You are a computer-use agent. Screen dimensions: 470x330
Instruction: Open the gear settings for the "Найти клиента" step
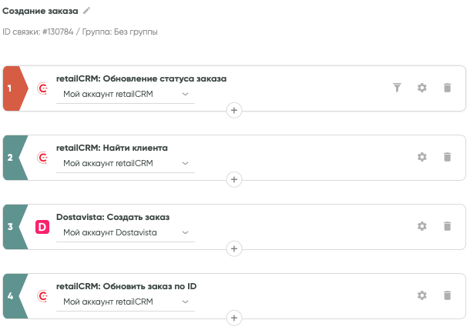[x=422, y=157]
